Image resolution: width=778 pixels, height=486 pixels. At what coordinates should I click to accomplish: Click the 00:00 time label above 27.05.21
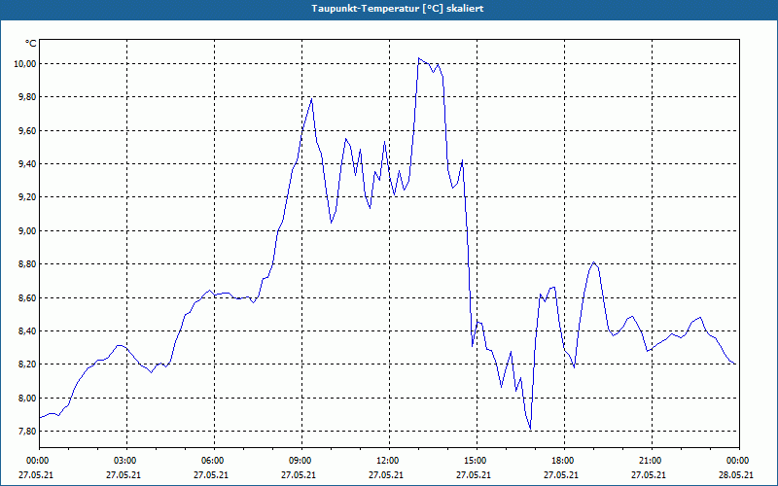(39, 461)
